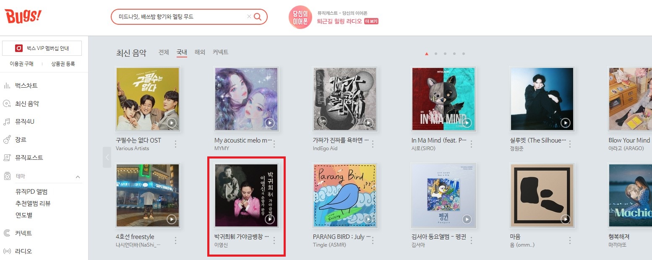652x260 pixels.
Task: Open the 이용권 구매 link
Action: pyautogui.click(x=21, y=64)
